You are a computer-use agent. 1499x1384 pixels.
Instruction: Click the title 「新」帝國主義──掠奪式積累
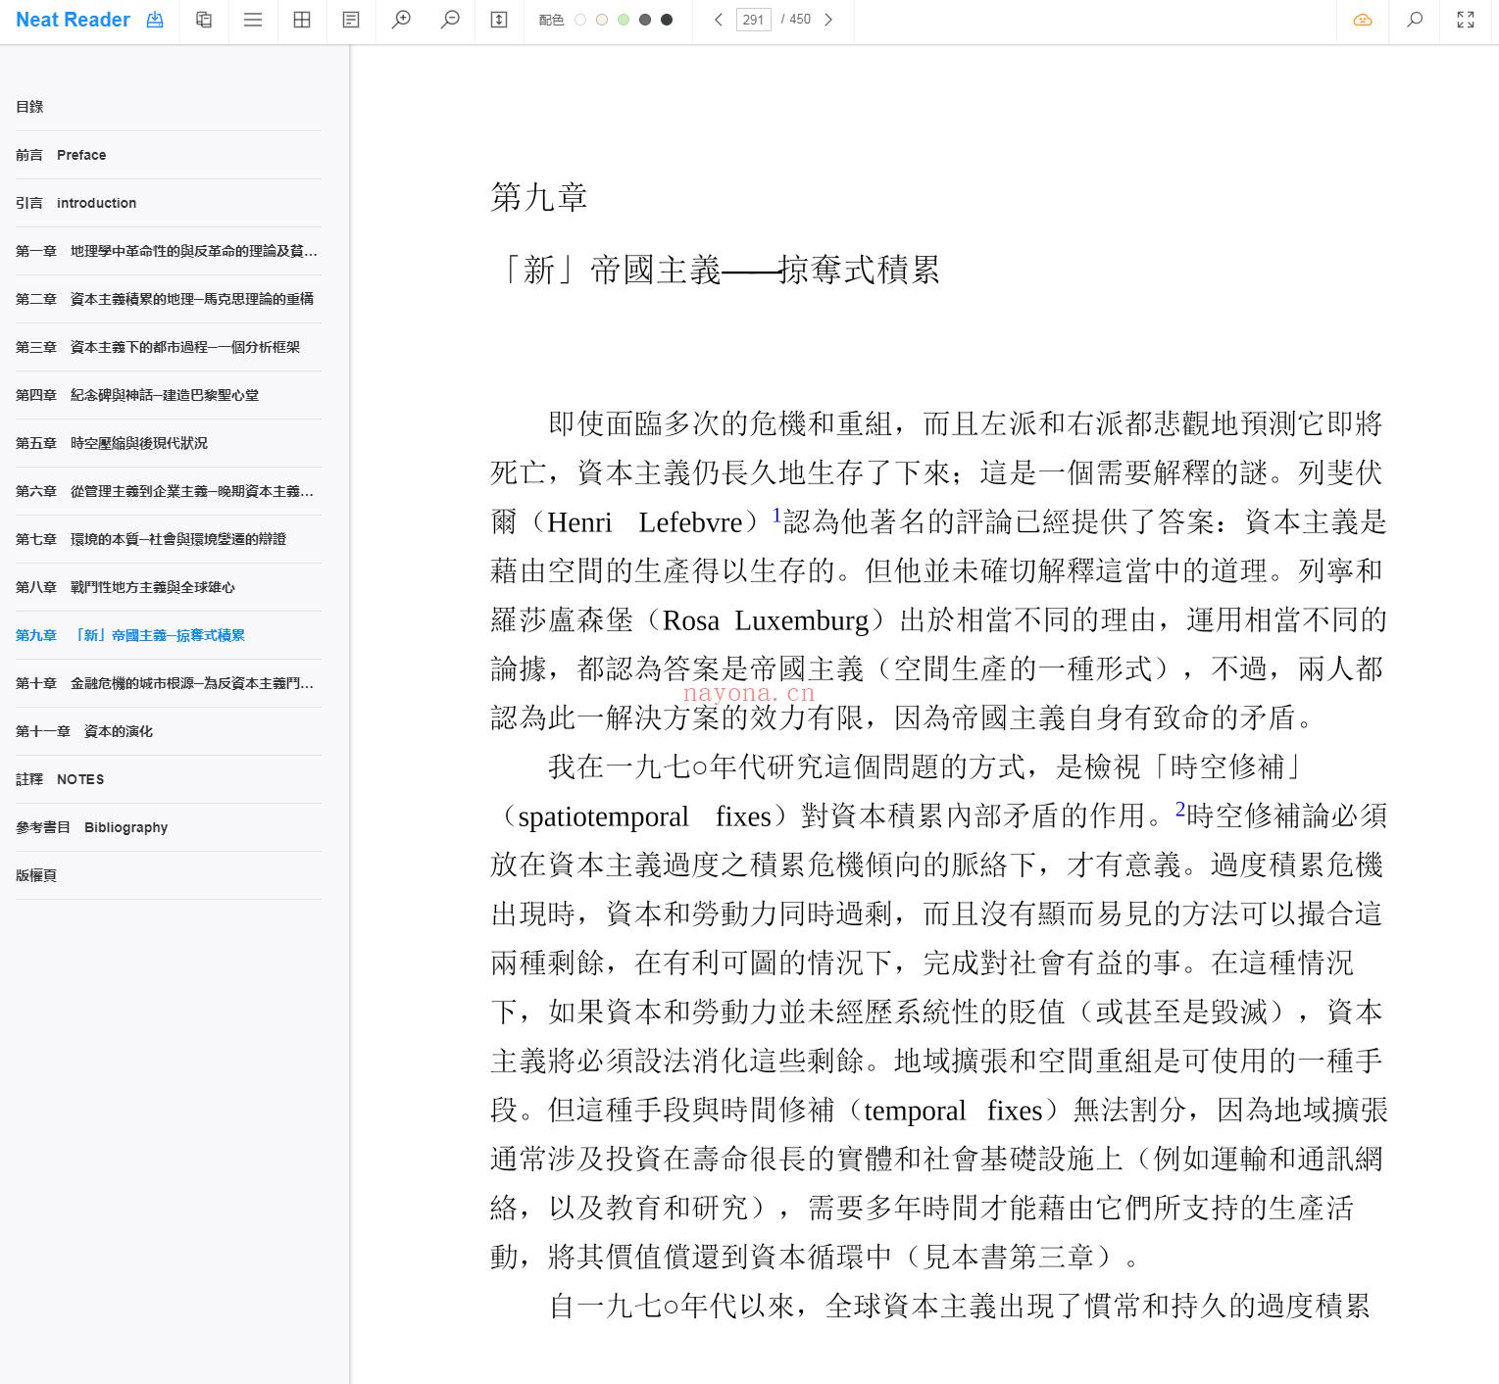pyautogui.click(x=716, y=270)
